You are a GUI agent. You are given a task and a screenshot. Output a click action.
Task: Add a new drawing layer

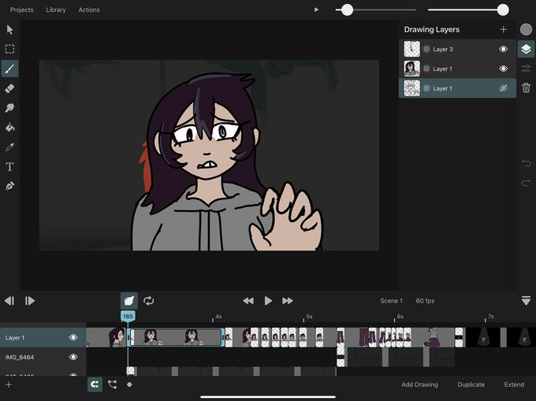[503, 30]
